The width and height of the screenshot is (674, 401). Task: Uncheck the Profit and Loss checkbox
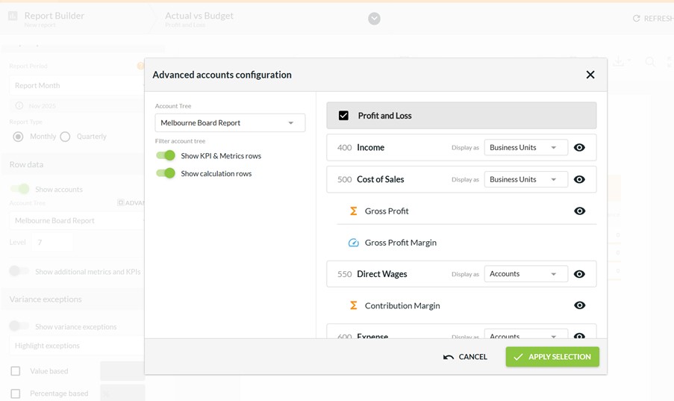pyautogui.click(x=343, y=116)
